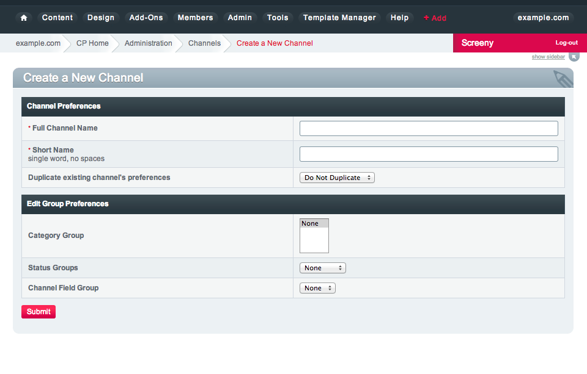Click the Full Channel Name input field
The image size is (587, 374).
click(429, 128)
